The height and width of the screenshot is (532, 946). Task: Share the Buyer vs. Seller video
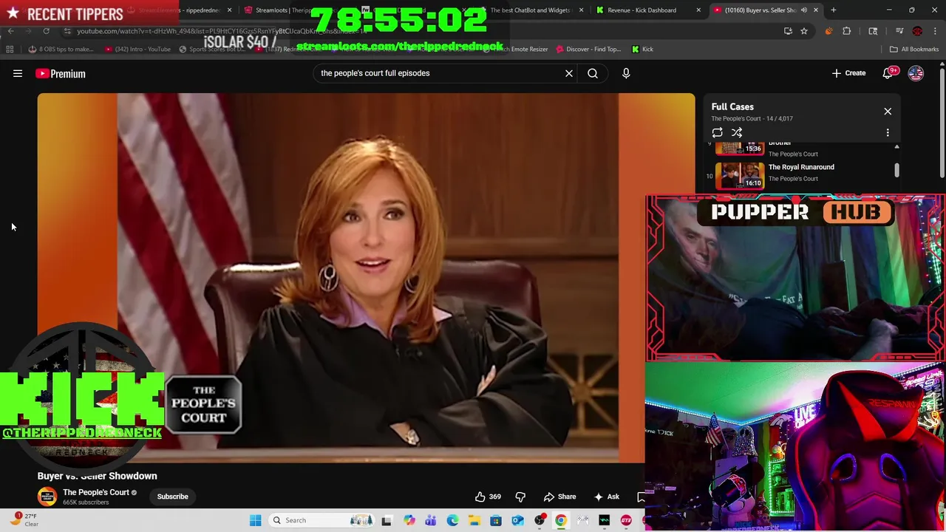(559, 497)
